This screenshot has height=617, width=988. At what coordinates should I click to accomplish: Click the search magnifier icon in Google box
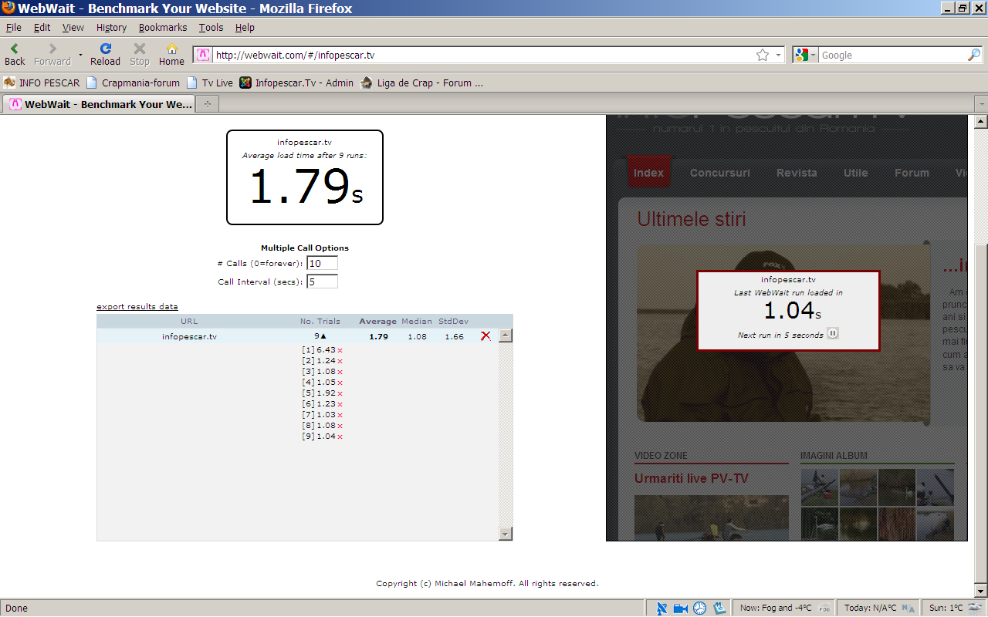[973, 55]
